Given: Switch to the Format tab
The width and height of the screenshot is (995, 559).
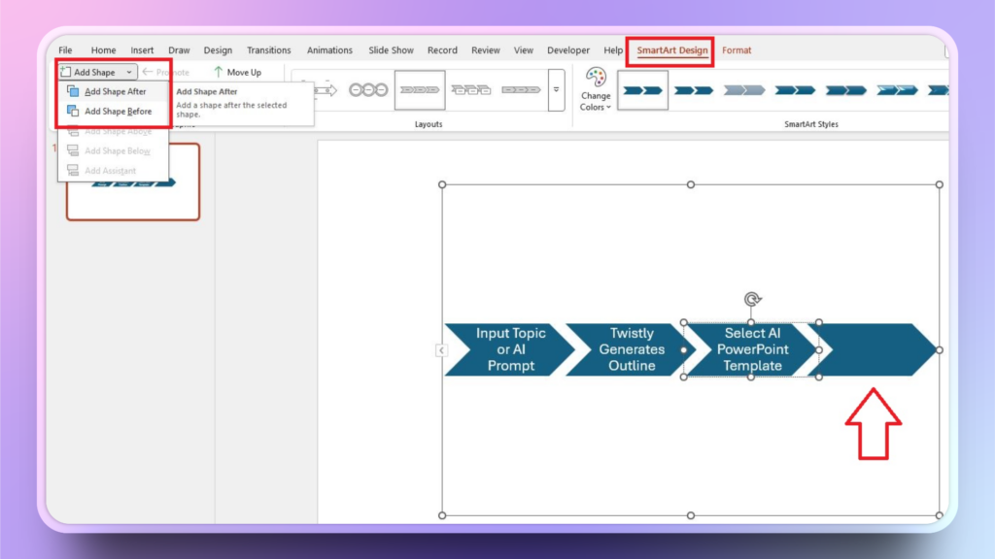Looking at the screenshot, I should click(737, 50).
